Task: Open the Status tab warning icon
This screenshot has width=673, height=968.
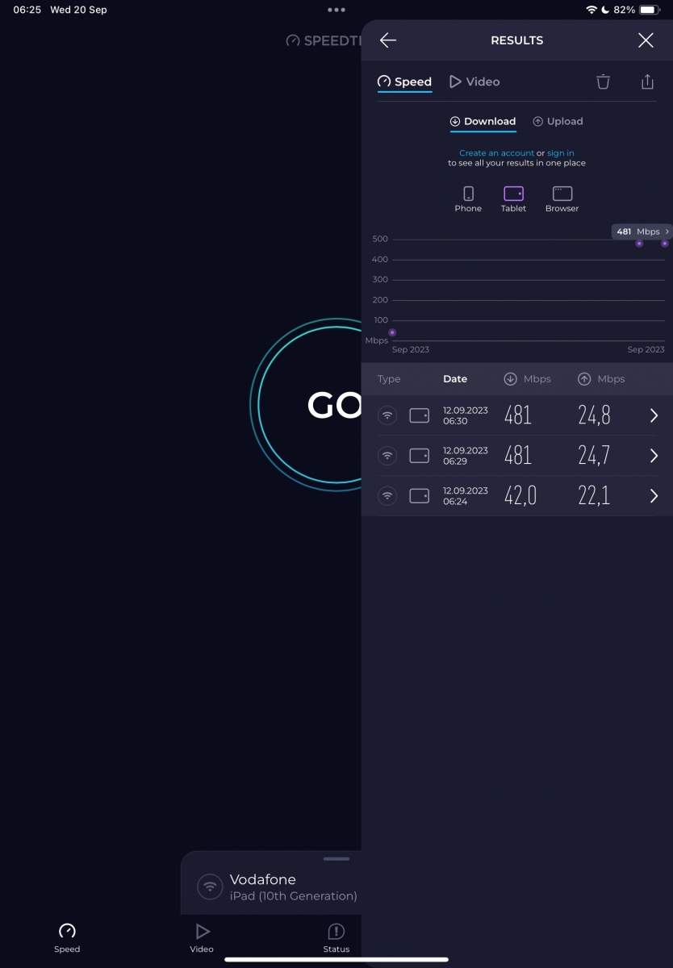Action: [336, 932]
